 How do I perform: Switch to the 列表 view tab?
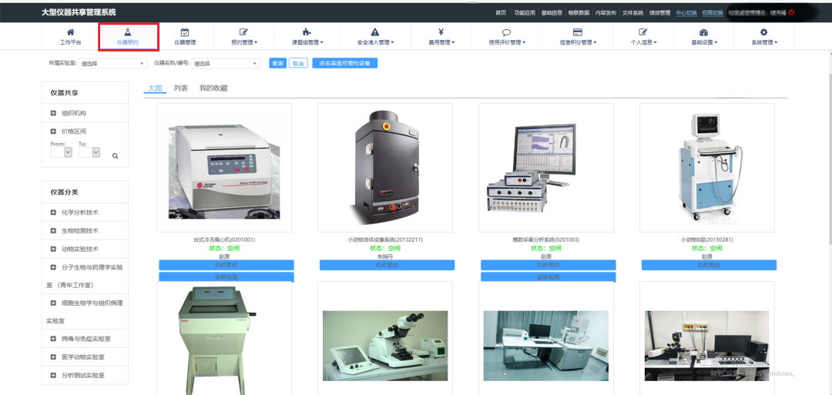click(x=181, y=88)
